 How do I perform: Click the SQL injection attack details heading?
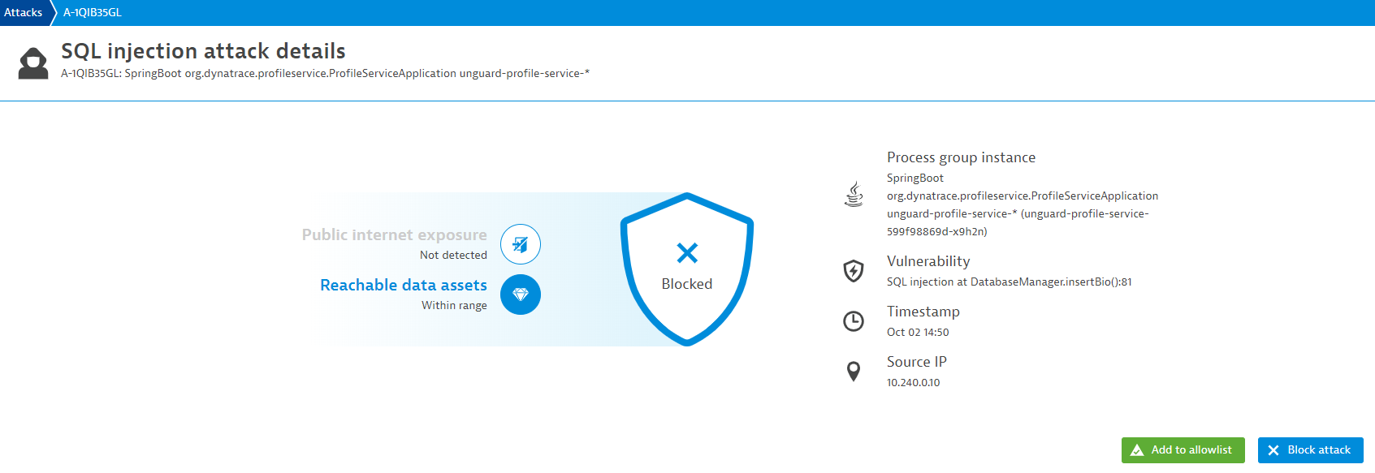[x=204, y=51]
